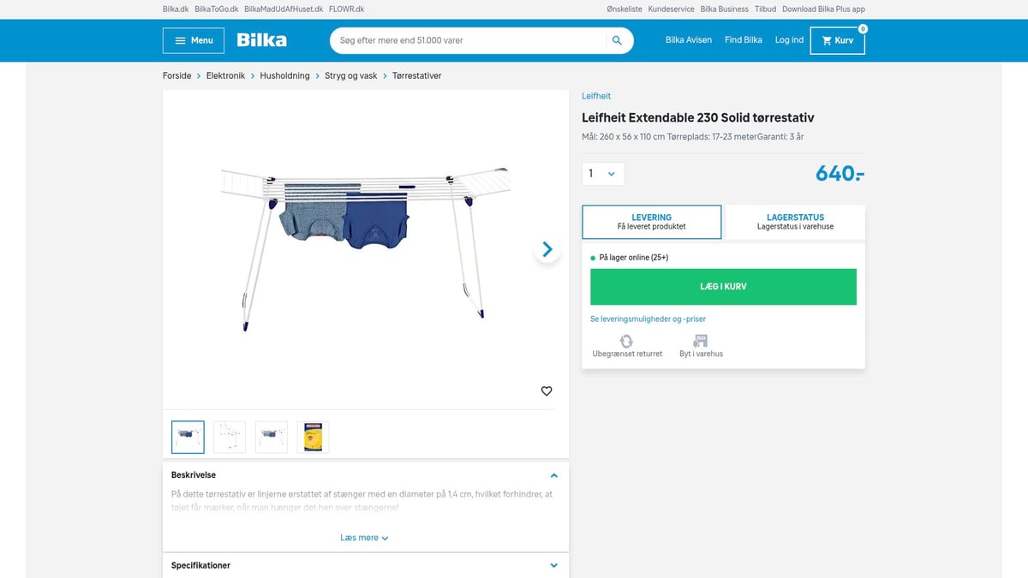
Task: Click the Bilka logo
Action: point(262,40)
